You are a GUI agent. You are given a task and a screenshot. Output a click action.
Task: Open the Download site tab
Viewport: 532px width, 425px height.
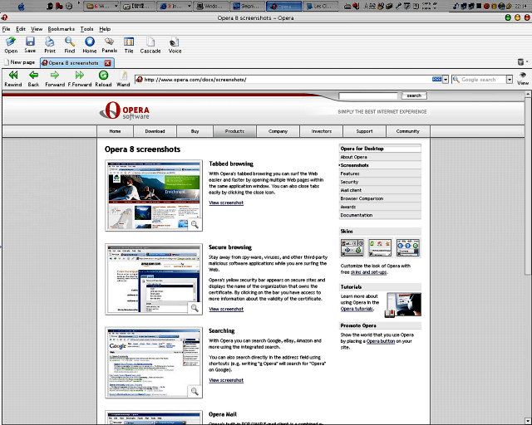pyautogui.click(x=155, y=131)
